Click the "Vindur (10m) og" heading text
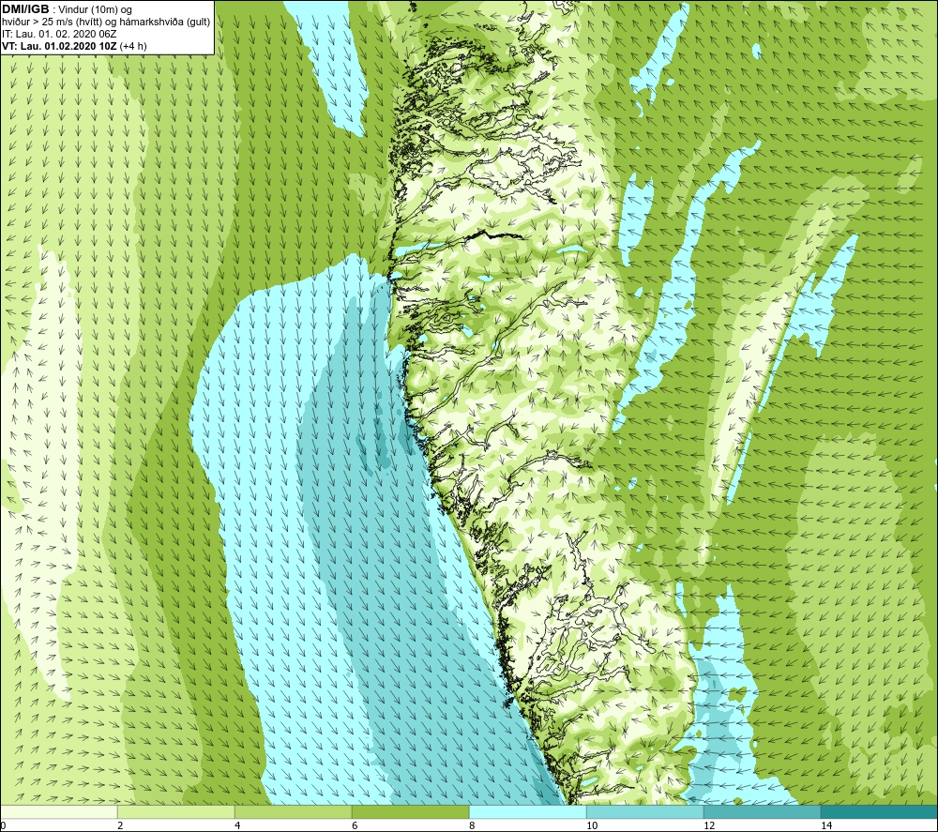The width and height of the screenshot is (938, 832). pyautogui.click(x=95, y=10)
